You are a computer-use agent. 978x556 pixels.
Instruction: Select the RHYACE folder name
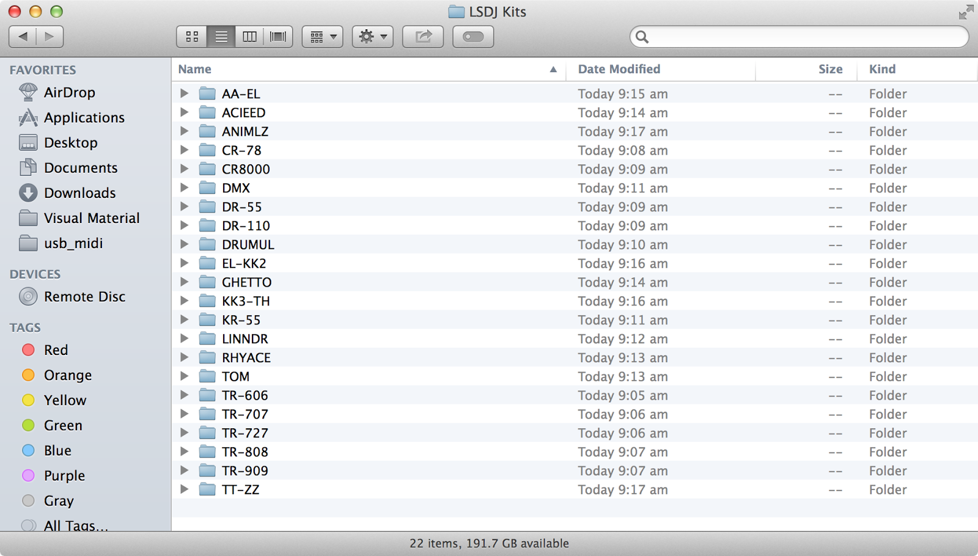pos(246,357)
